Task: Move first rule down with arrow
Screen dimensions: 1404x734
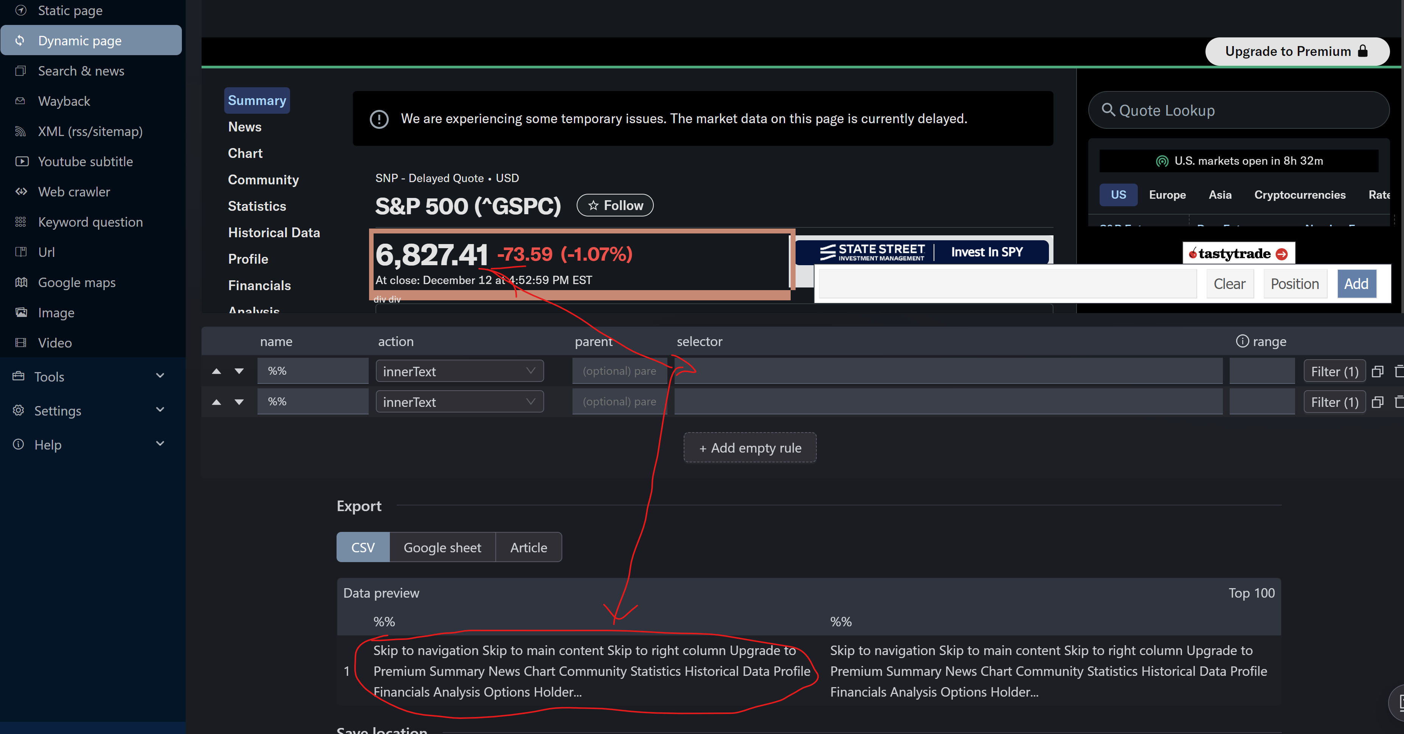Action: [x=239, y=371]
